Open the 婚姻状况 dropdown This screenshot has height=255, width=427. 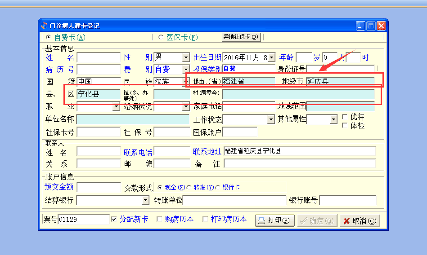click(186, 106)
